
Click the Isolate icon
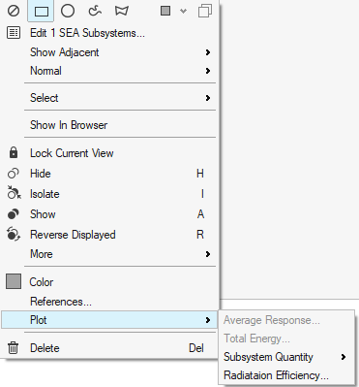[x=14, y=193]
